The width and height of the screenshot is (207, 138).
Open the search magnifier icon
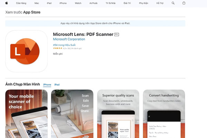click(x=173, y=3)
